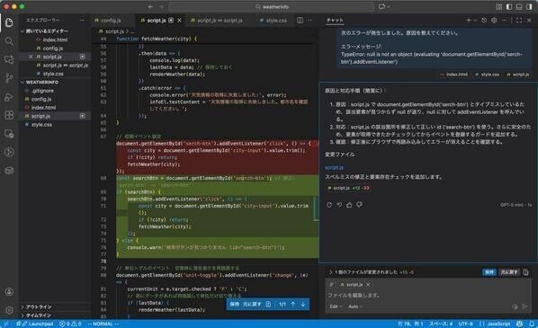Click JavaScript language mode in status bar

tap(498, 324)
